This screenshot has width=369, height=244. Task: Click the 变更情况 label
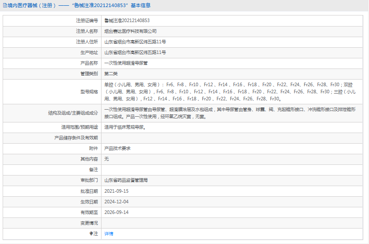(89, 223)
